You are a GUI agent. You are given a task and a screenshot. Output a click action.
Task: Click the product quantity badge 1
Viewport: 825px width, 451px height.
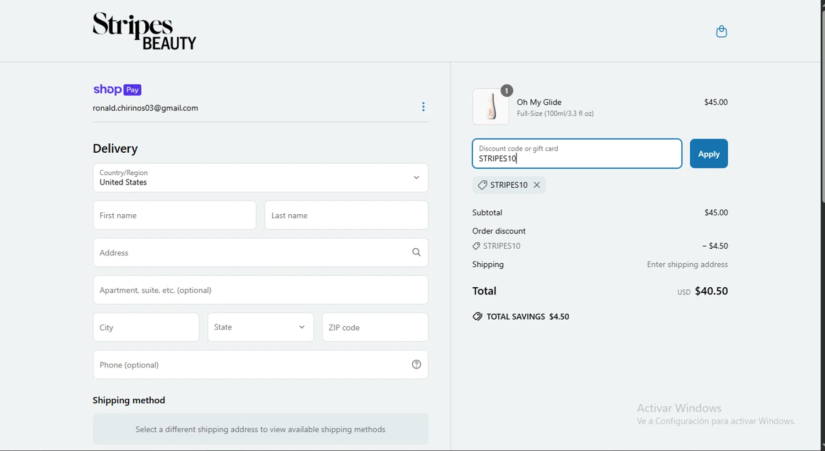[507, 91]
